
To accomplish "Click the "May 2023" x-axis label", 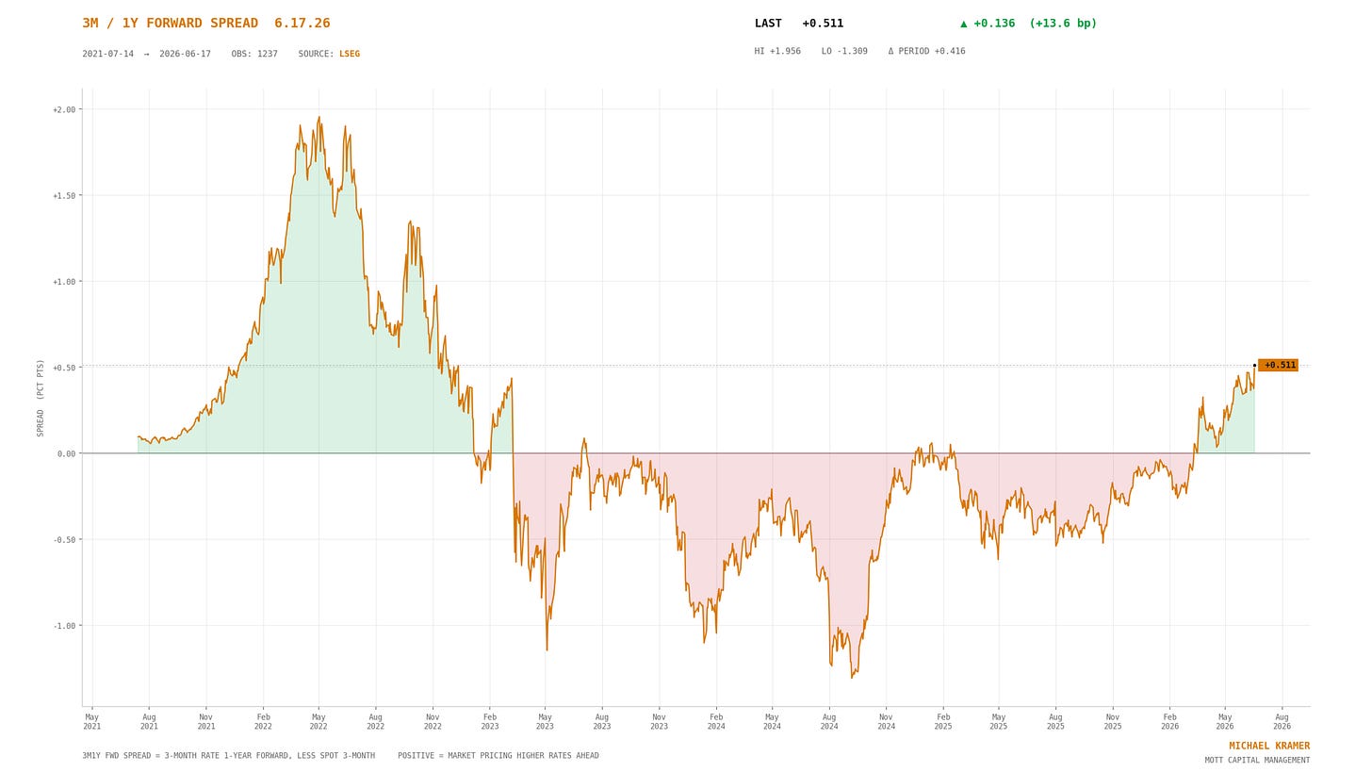I will point(545,721).
